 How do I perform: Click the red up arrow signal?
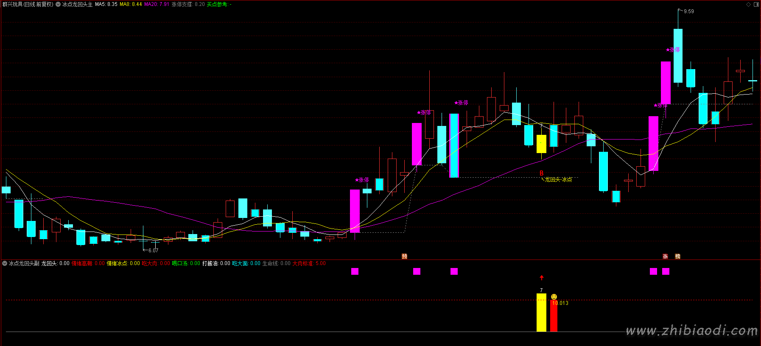541,278
